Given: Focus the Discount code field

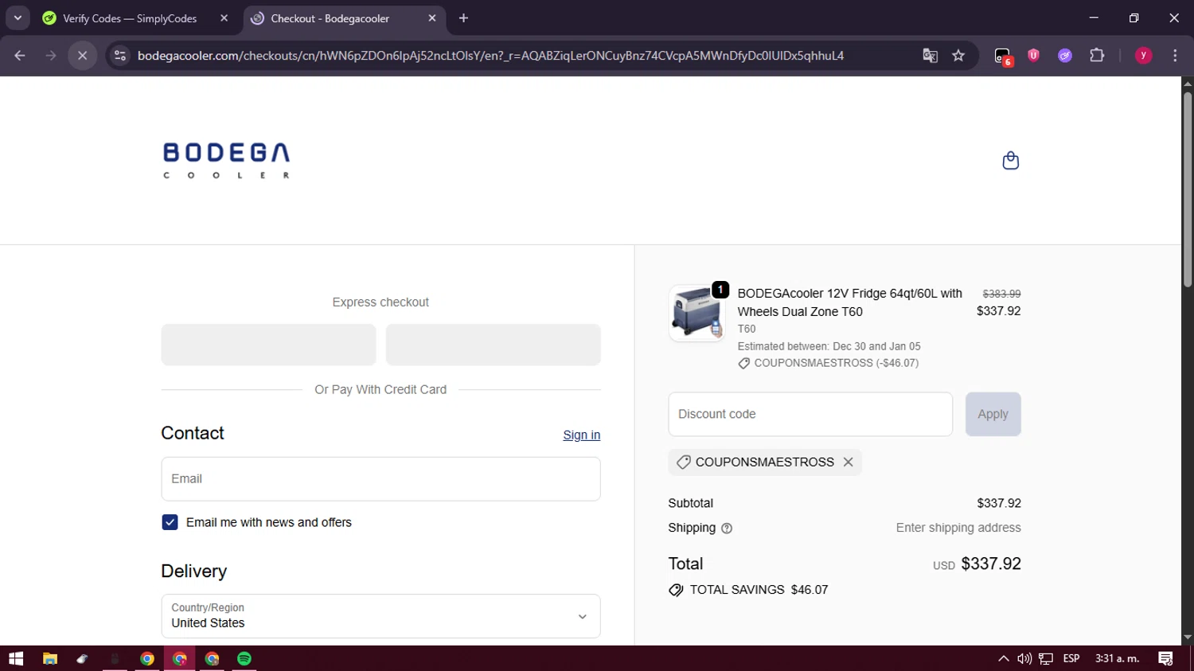Looking at the screenshot, I should click(x=810, y=414).
